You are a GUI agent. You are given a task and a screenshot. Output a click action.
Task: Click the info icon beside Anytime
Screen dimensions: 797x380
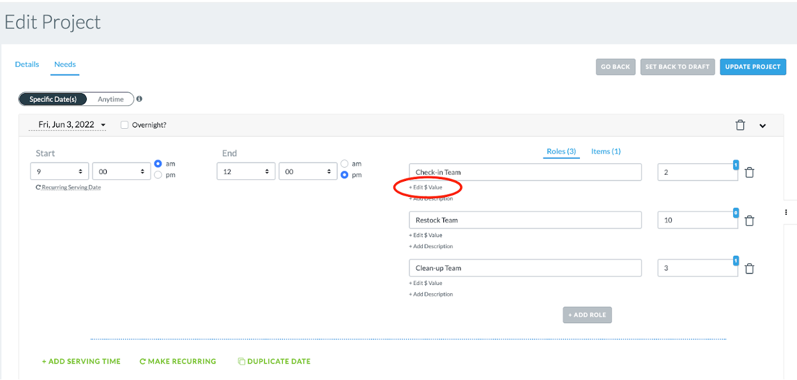point(139,99)
